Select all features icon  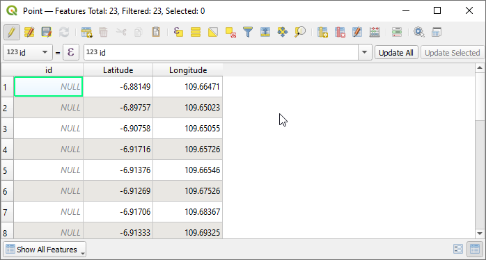pos(196,32)
